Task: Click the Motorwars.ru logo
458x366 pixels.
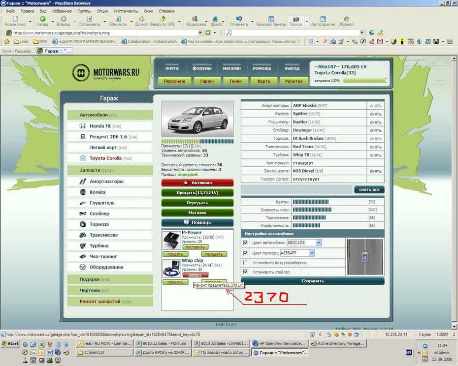Action: coord(106,72)
